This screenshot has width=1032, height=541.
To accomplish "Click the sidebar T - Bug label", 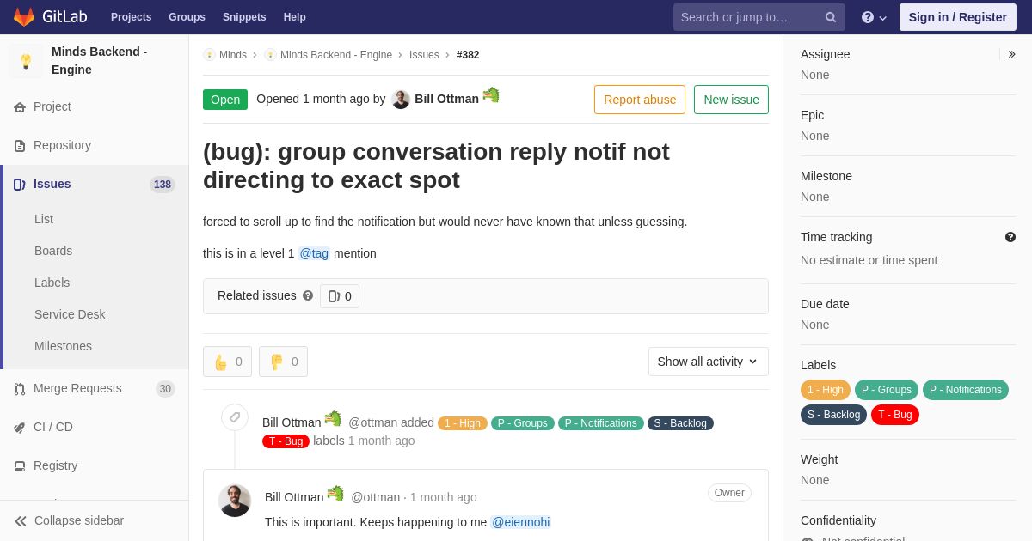I will [895, 415].
